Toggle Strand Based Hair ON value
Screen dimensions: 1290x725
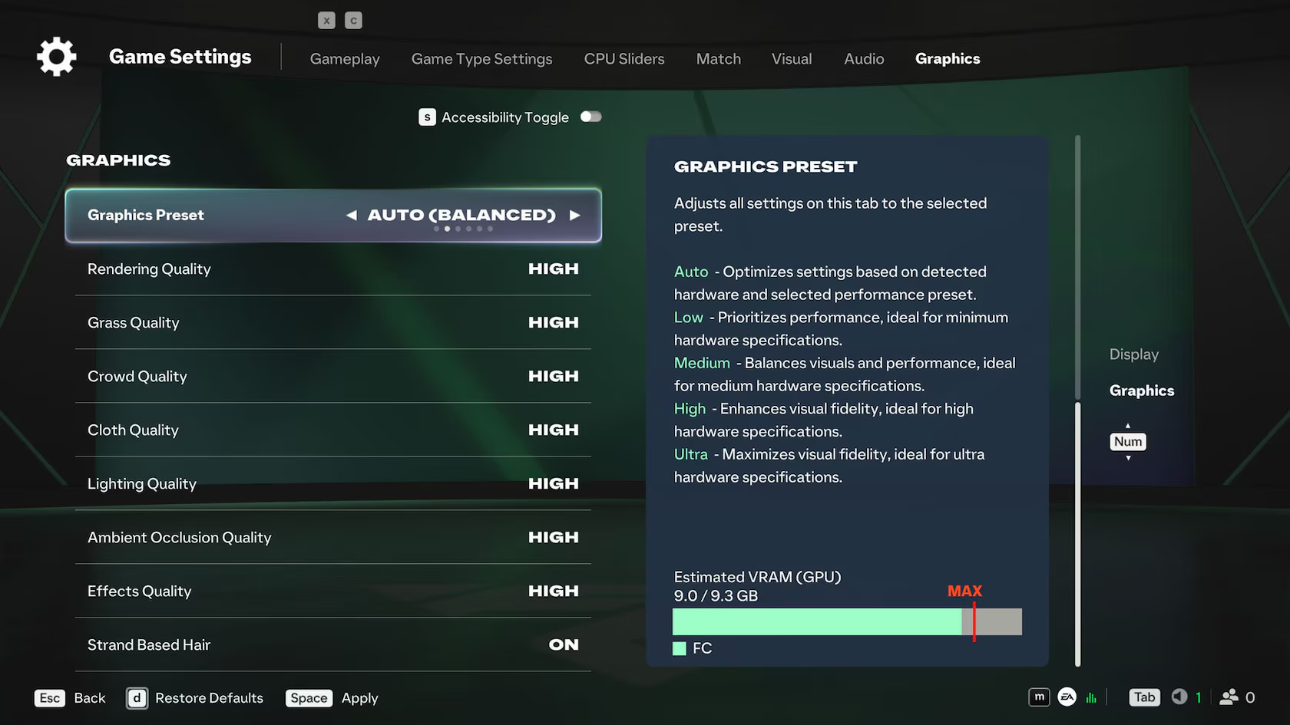(x=564, y=645)
